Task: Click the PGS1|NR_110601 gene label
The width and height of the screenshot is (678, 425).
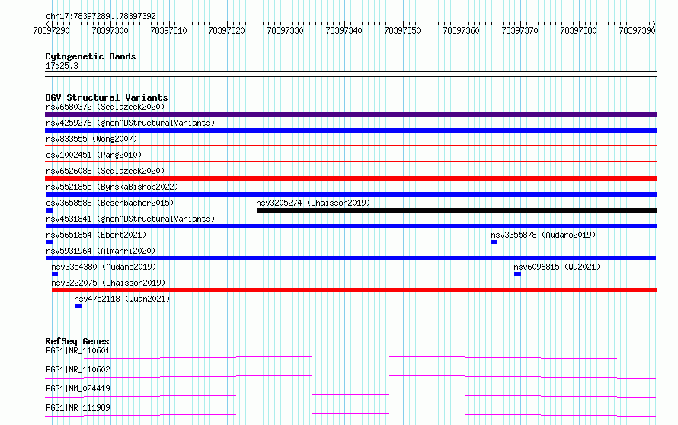Action: point(78,350)
